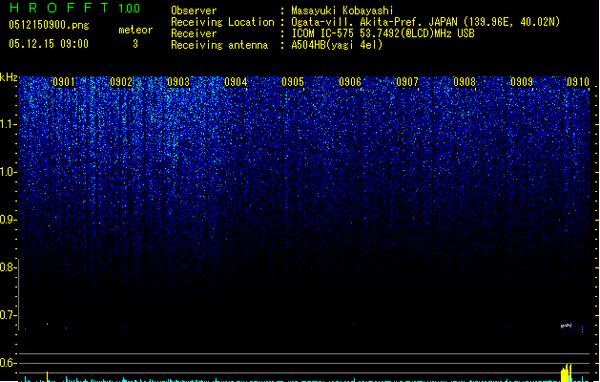Click the 0906 time marker
Screen dimensions: 600x382
coord(350,82)
